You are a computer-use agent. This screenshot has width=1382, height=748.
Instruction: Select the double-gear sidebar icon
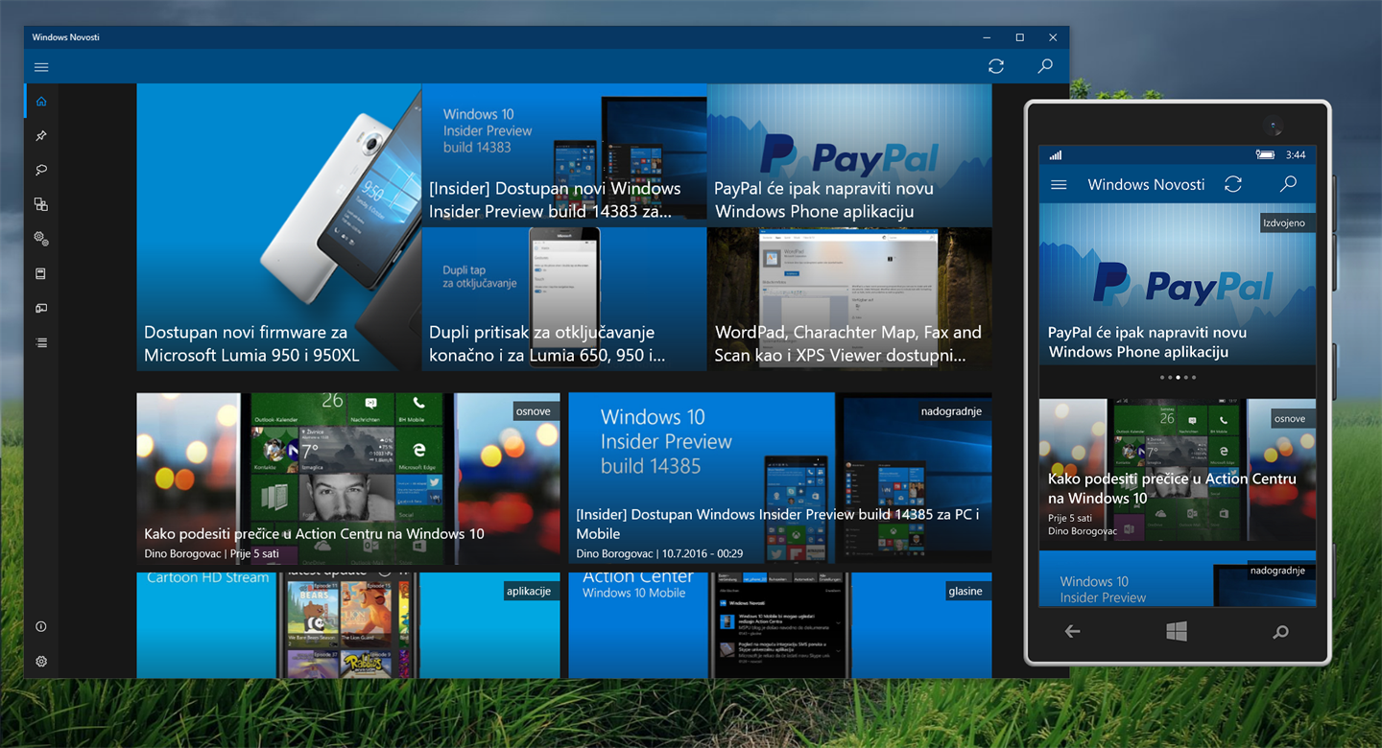pyautogui.click(x=41, y=239)
